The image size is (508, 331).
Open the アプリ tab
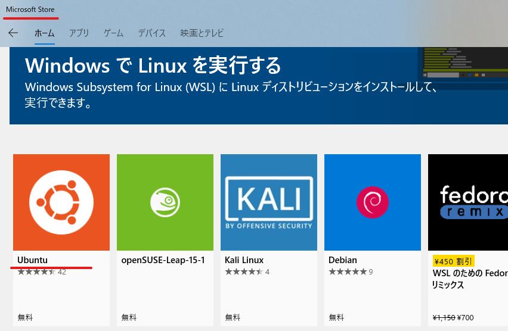coord(79,33)
